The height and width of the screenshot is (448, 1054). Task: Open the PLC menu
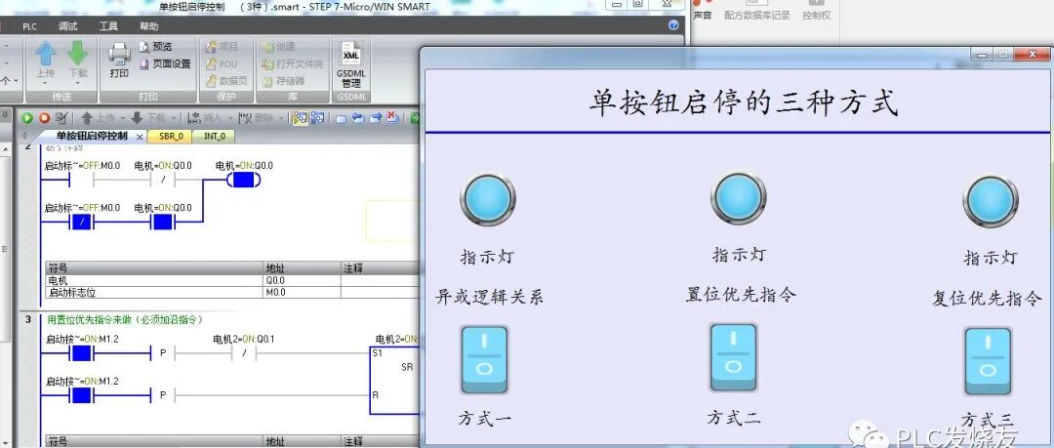(x=29, y=26)
